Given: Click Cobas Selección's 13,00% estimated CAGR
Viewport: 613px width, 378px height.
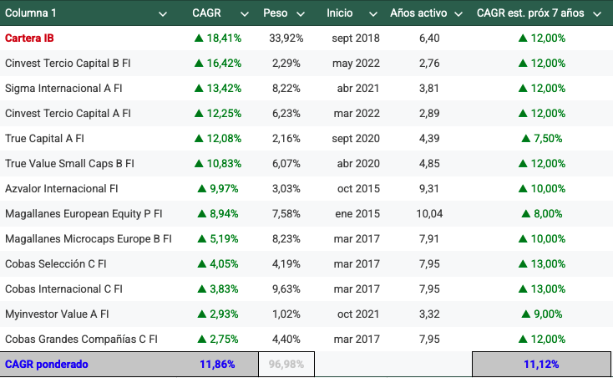Looking at the screenshot, I should 542,263.
